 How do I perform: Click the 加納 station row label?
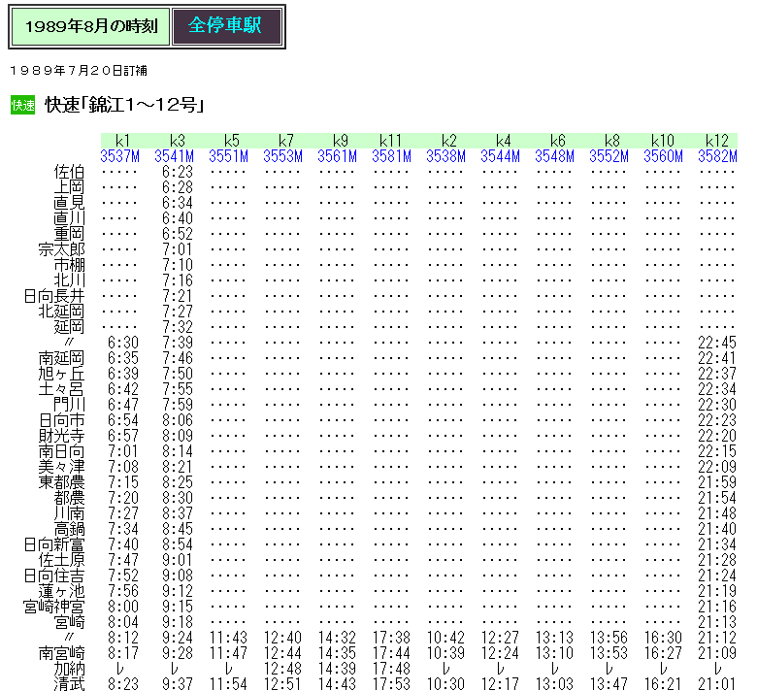point(69,669)
